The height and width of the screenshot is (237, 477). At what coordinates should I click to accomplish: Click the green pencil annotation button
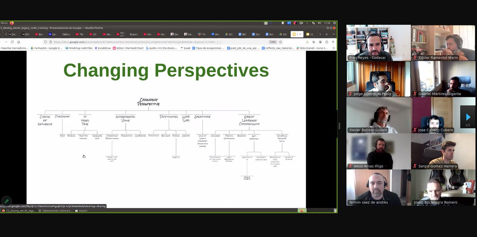tap(6, 201)
